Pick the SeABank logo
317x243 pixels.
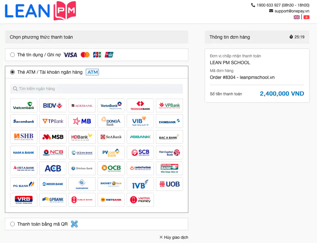(111, 137)
